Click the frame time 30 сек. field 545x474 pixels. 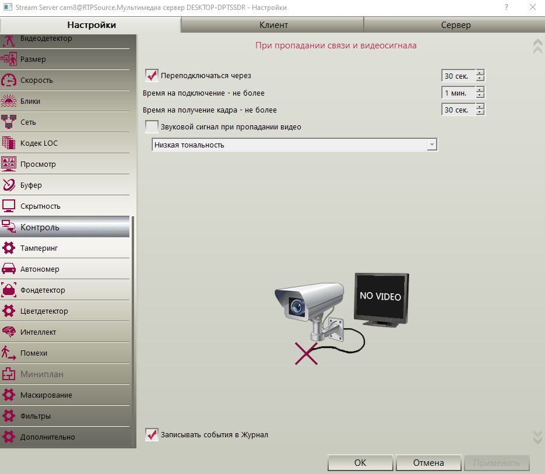(458, 110)
